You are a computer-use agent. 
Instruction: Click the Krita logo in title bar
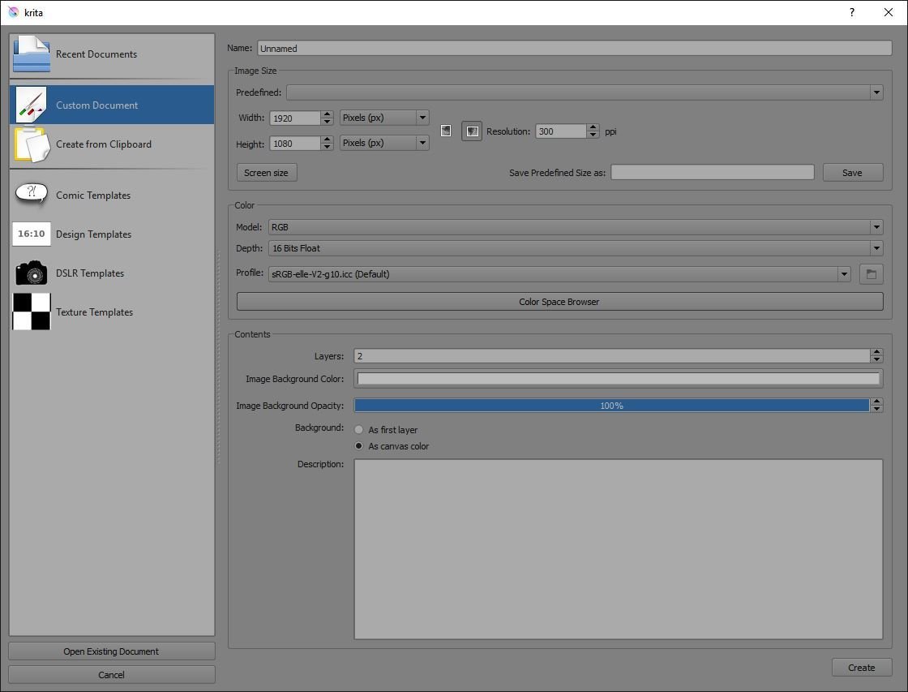[x=13, y=12]
